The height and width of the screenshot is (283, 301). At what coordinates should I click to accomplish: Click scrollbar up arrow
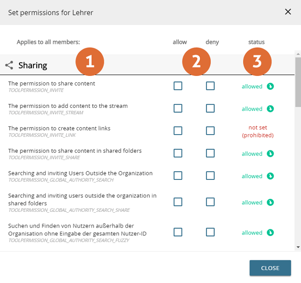(297, 54)
